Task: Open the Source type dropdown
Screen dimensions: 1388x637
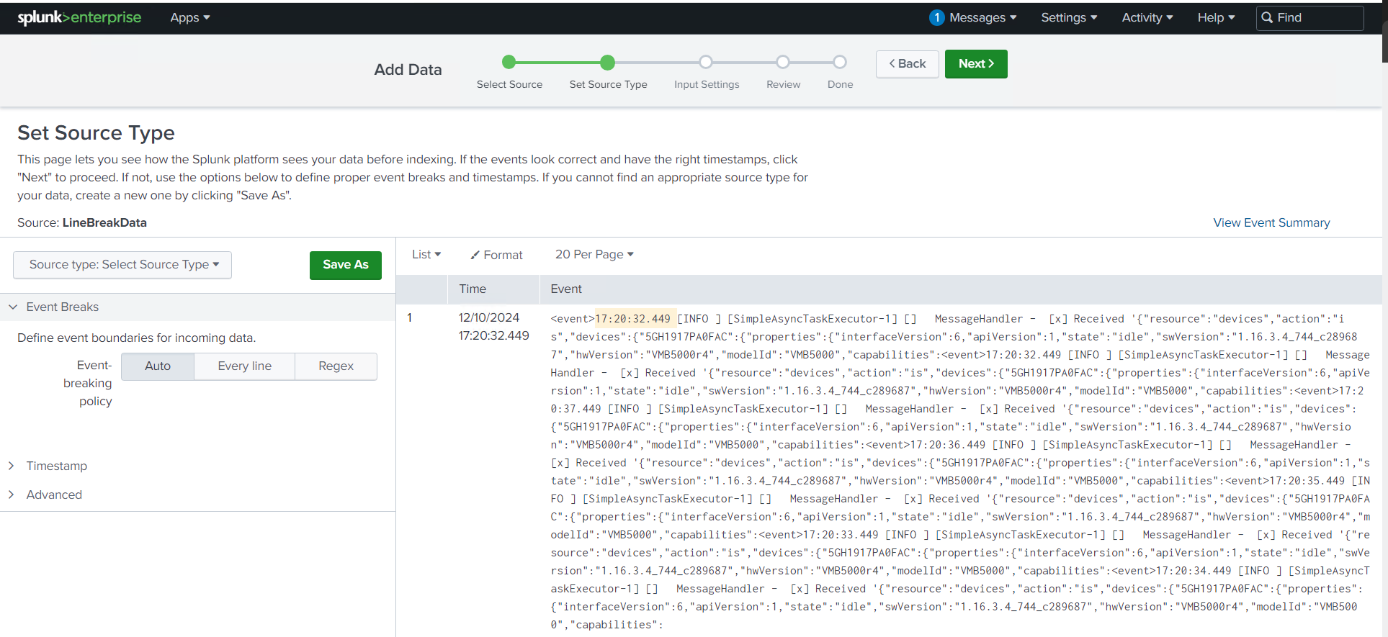Action: pos(123,264)
